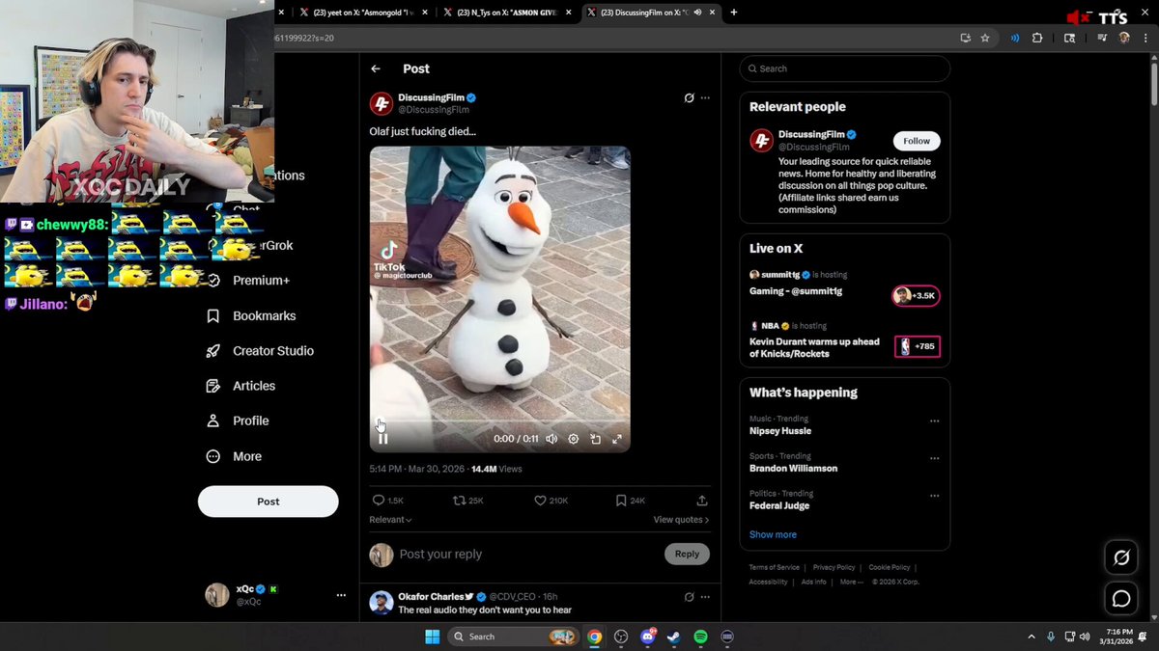1159x651 pixels.
Task: Open xQc account menu ellipsis
Action: [x=340, y=595]
